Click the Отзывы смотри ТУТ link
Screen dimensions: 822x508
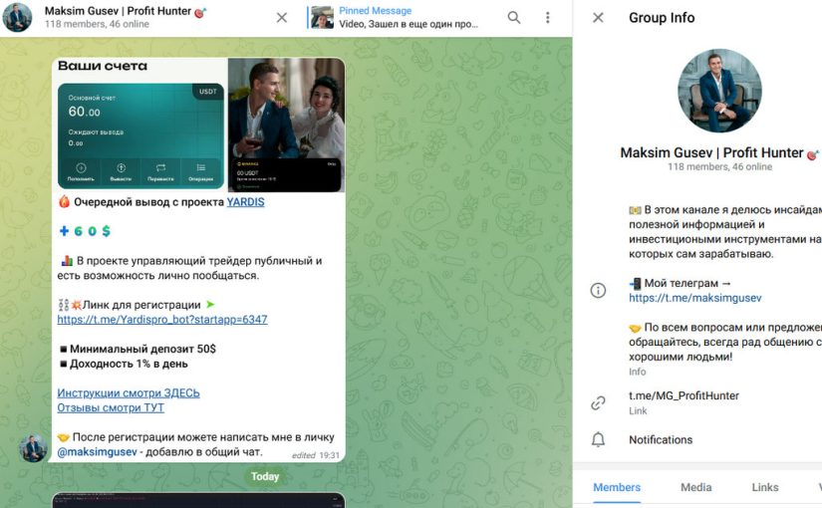click(x=111, y=407)
